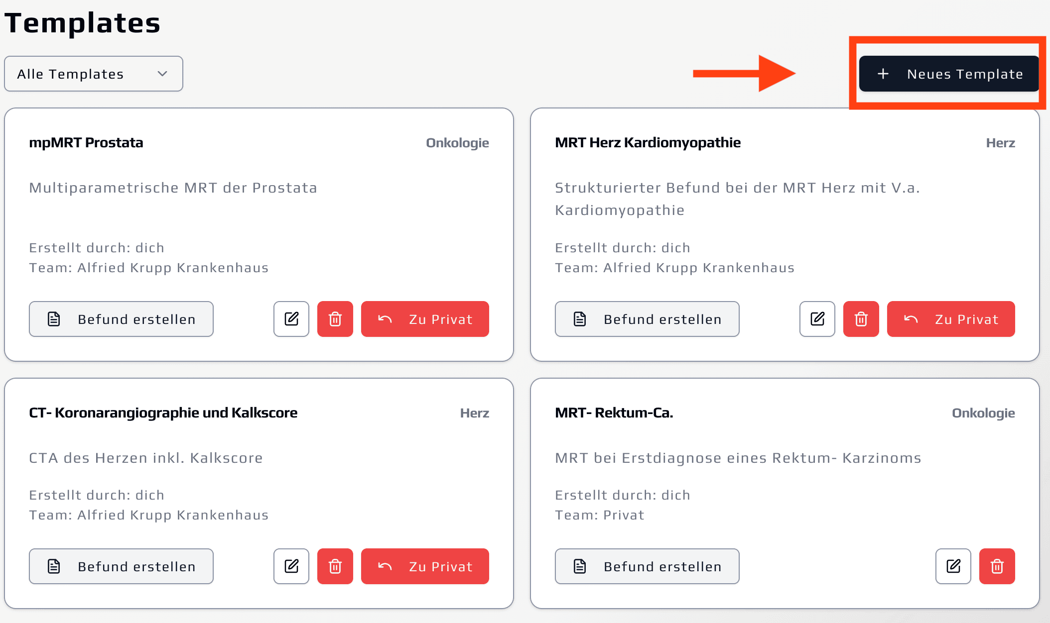Edit the MRT-Rektum-Ca. template
This screenshot has height=623, width=1050.
pos(953,566)
